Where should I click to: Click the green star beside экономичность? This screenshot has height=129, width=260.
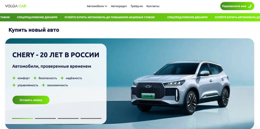(43, 85)
